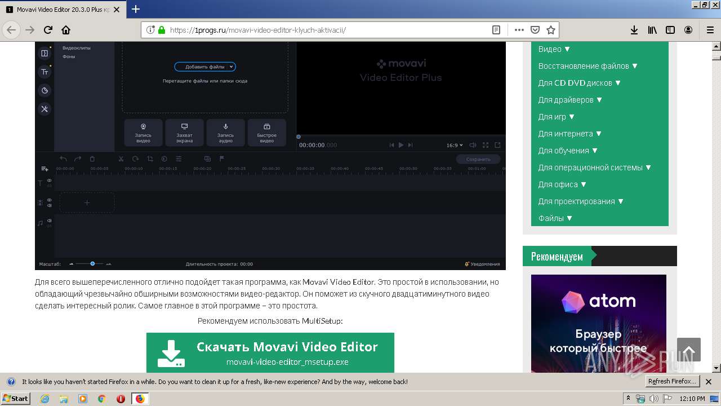Expand Для CD DVD дисков category
The width and height of the screenshot is (721, 406).
[580, 83]
